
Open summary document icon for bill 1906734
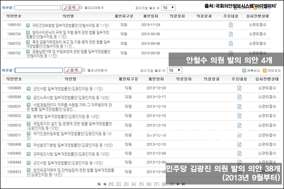pos(231,34)
